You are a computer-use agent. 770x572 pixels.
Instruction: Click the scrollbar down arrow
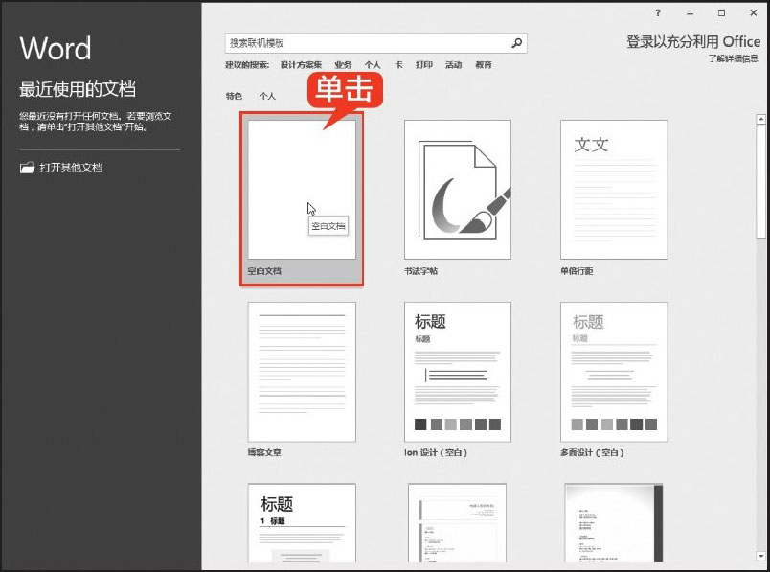click(x=760, y=557)
